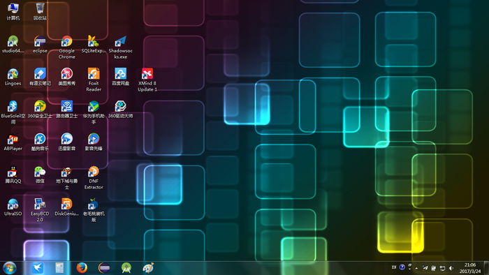Click the Show desktop button
This screenshot has height=275, width=489.
click(x=486, y=268)
